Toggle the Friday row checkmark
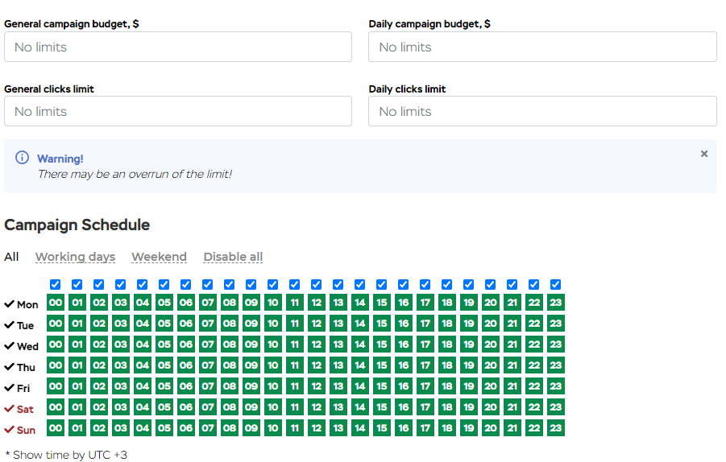Viewport: 726px width, 462px height. 10,388
